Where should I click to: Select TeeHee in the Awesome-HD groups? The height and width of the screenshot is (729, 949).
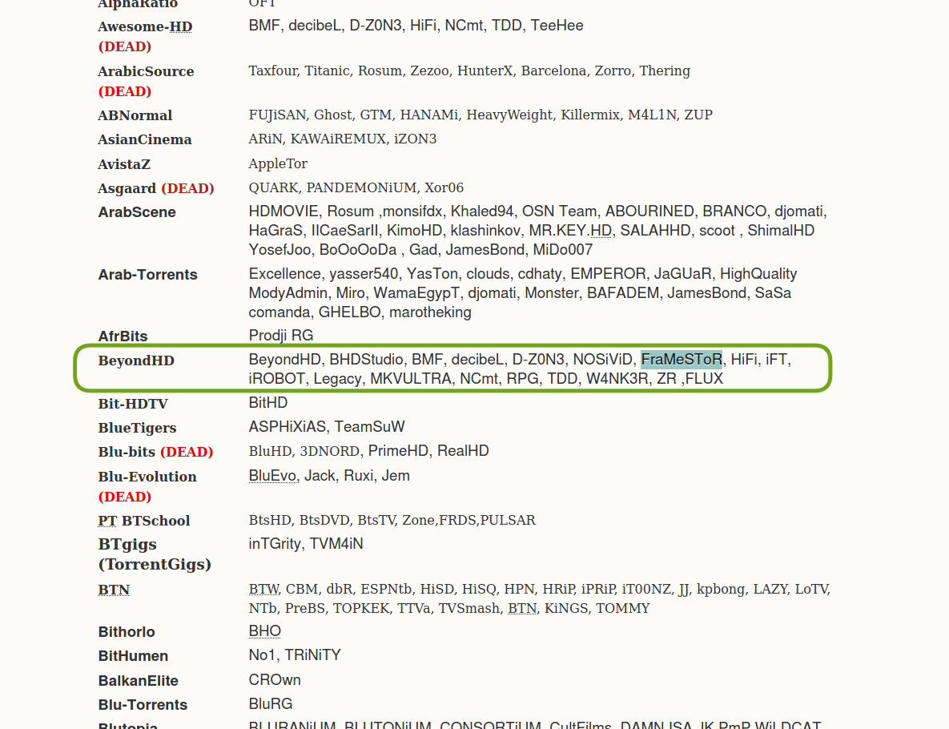pos(557,26)
